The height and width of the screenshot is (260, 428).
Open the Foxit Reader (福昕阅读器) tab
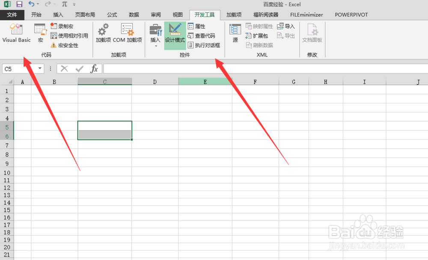pyautogui.click(x=266, y=15)
